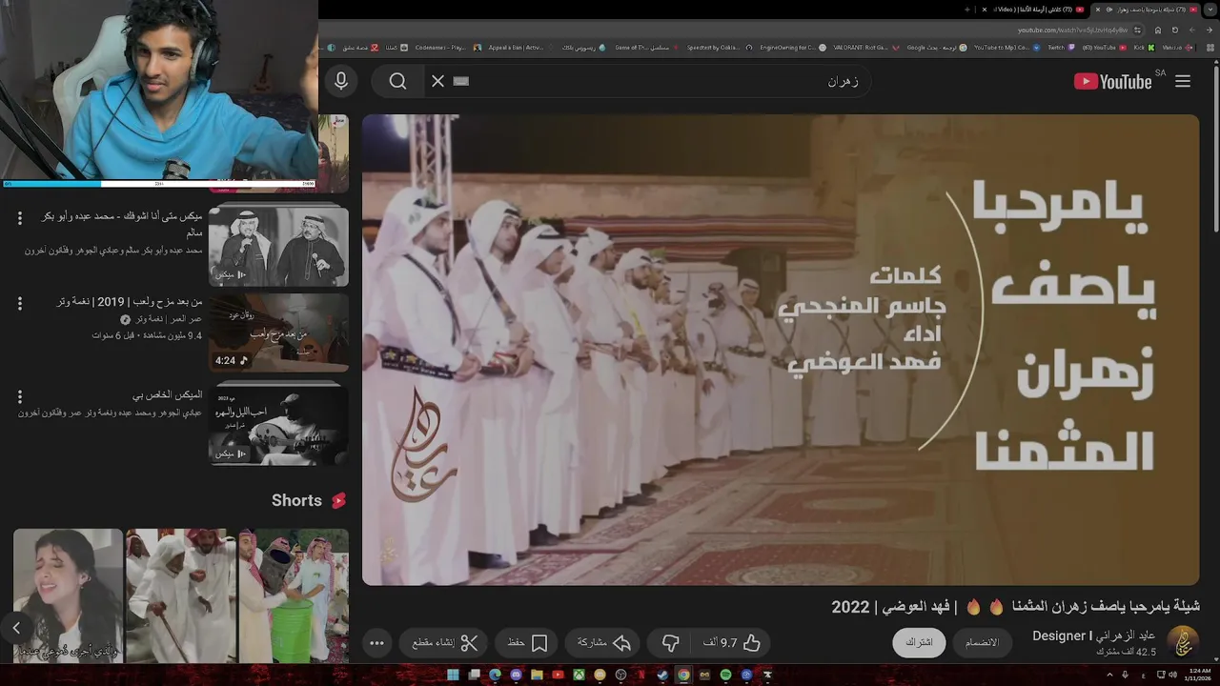Clear the search box with the X
Viewport: 1220px width, 686px height.
pyautogui.click(x=437, y=81)
